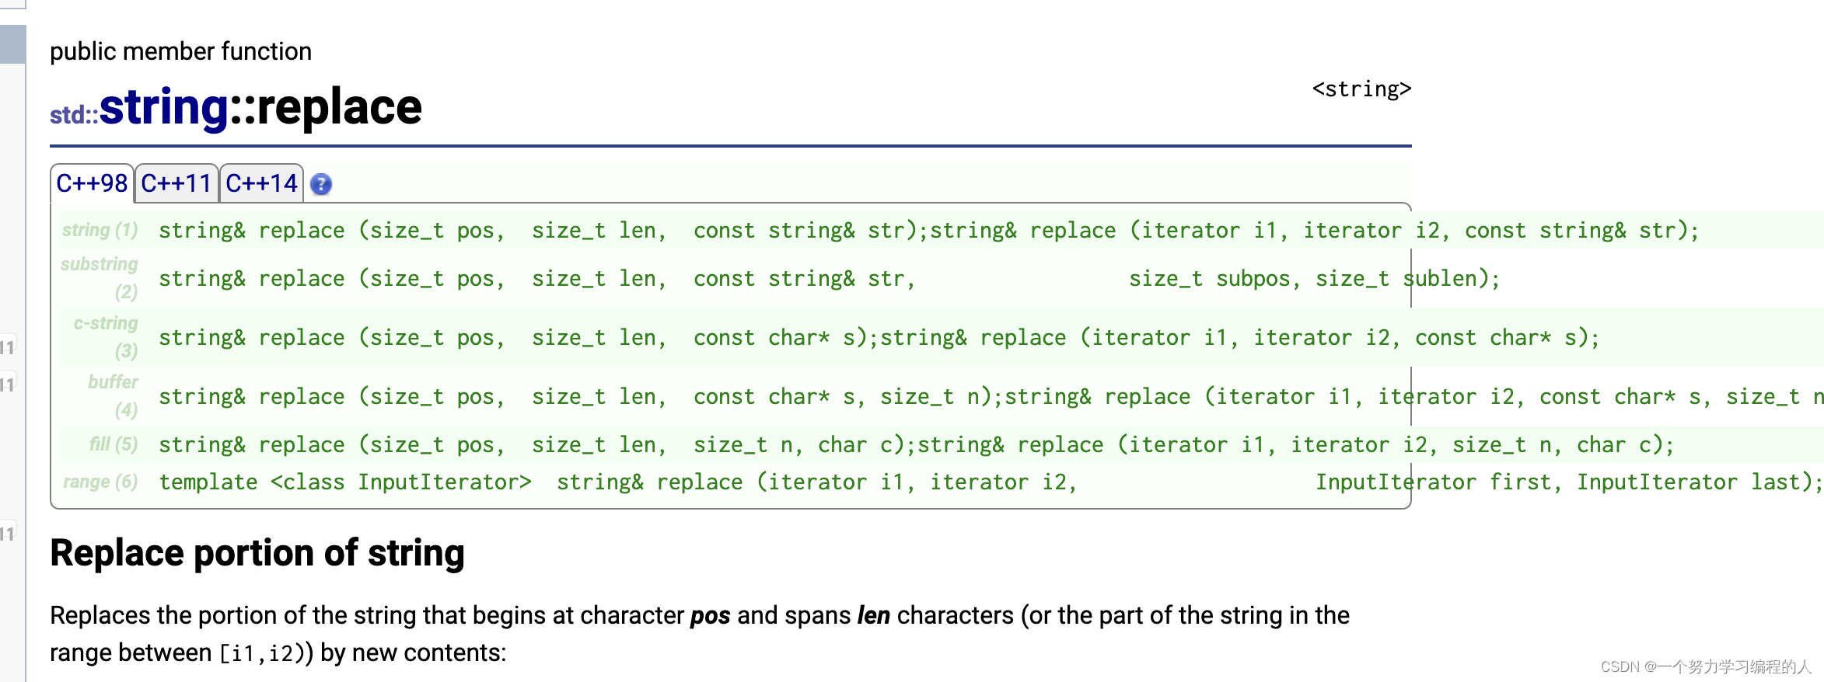Click the 'fill (5)' signature label
This screenshot has height=682, width=1824.
tap(114, 444)
